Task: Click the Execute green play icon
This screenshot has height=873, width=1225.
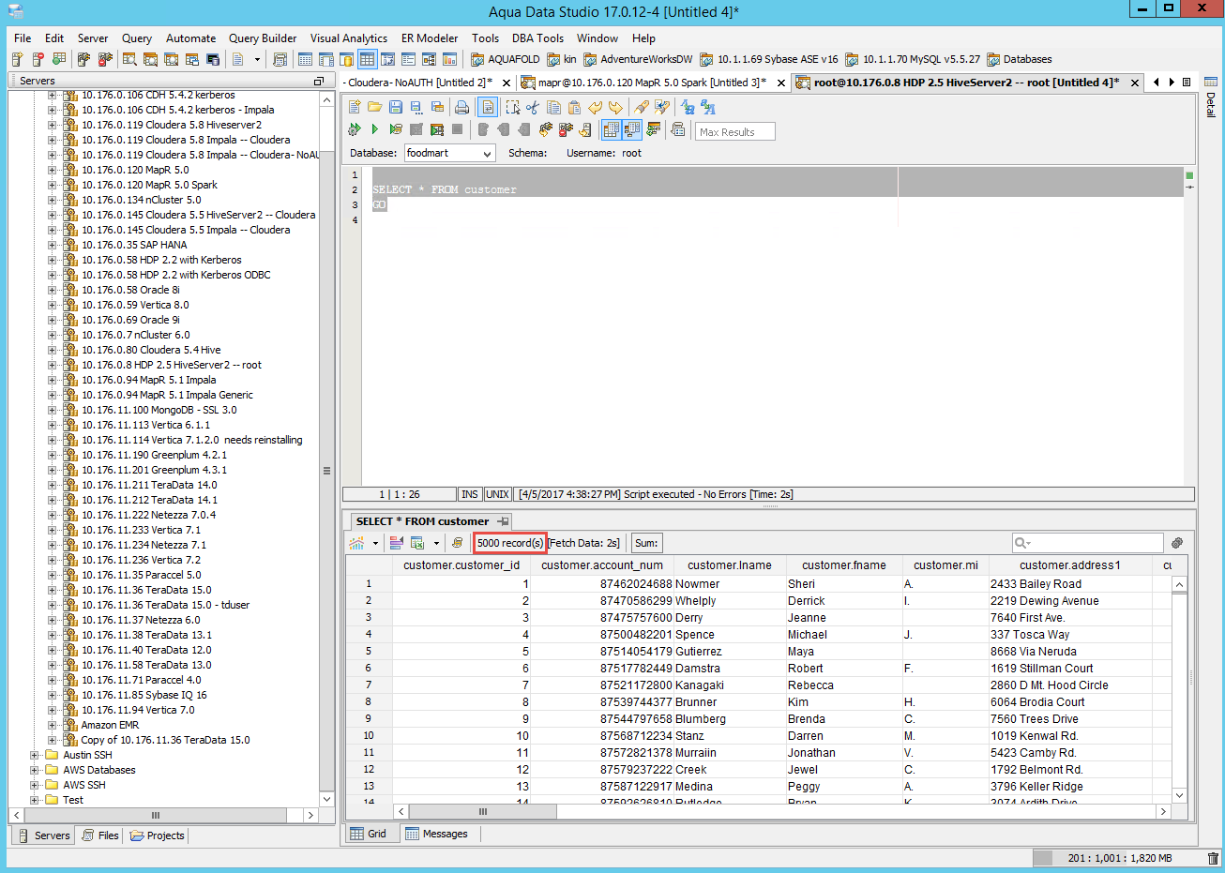Action: [x=374, y=129]
